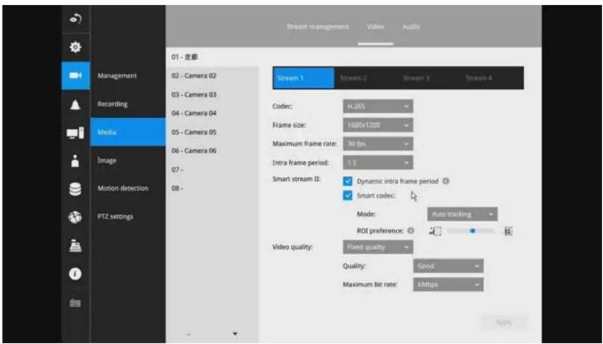Select 03 - Camera 03 in list
This screenshot has height=344, width=603.
212,94
